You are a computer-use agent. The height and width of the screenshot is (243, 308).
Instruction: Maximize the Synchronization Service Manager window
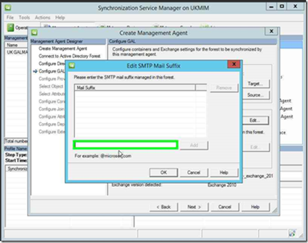coord(282,7)
